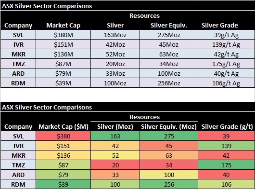Select the 42g/t Ag cell for MKR
Viewport: 255px width, 191px height.
coord(227,54)
